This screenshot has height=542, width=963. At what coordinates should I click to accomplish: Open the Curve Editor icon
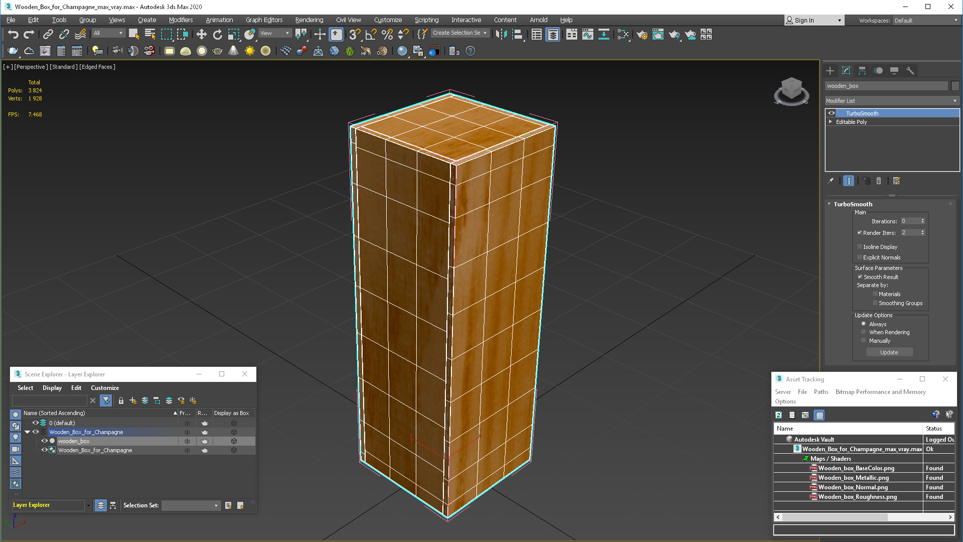tap(588, 34)
